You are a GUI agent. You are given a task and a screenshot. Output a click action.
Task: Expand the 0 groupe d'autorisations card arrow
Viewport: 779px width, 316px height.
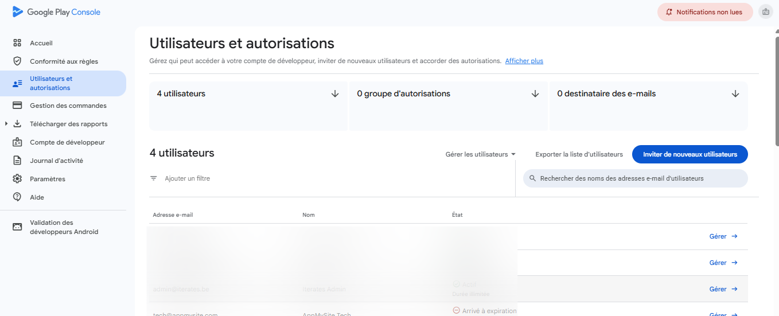pyautogui.click(x=535, y=93)
